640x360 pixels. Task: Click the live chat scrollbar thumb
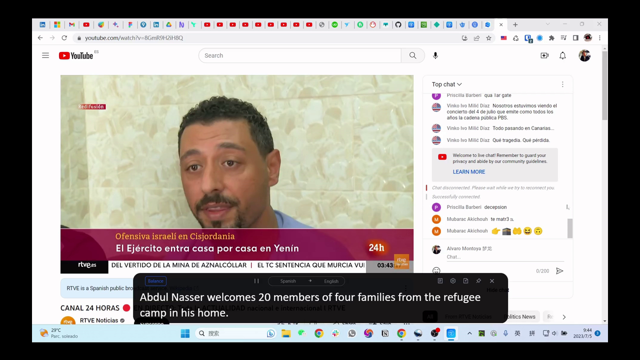click(570, 228)
